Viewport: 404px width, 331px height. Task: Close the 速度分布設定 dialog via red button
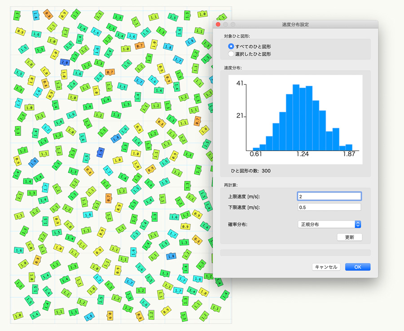218,25
